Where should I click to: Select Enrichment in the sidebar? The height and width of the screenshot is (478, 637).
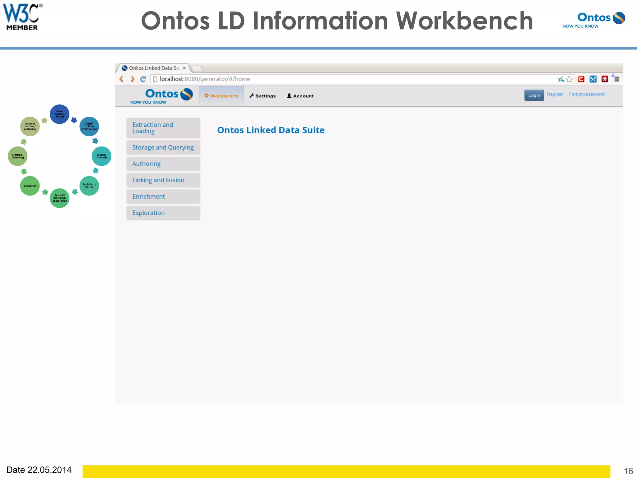(x=163, y=197)
